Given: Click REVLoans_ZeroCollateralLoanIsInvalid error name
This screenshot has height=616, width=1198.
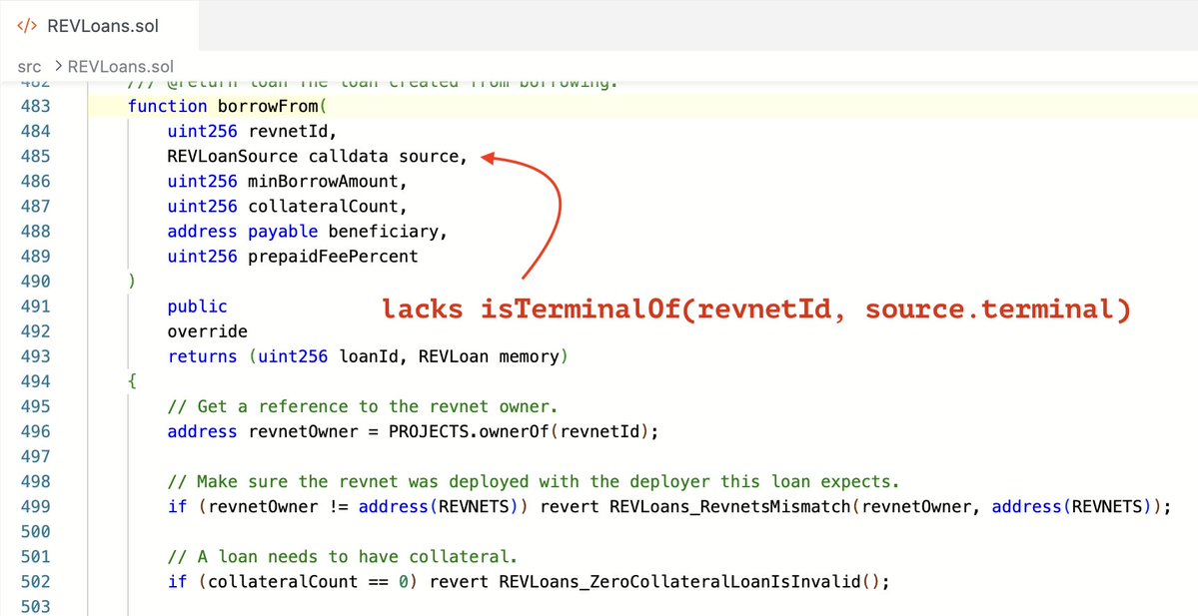Looking at the screenshot, I should point(679,582).
